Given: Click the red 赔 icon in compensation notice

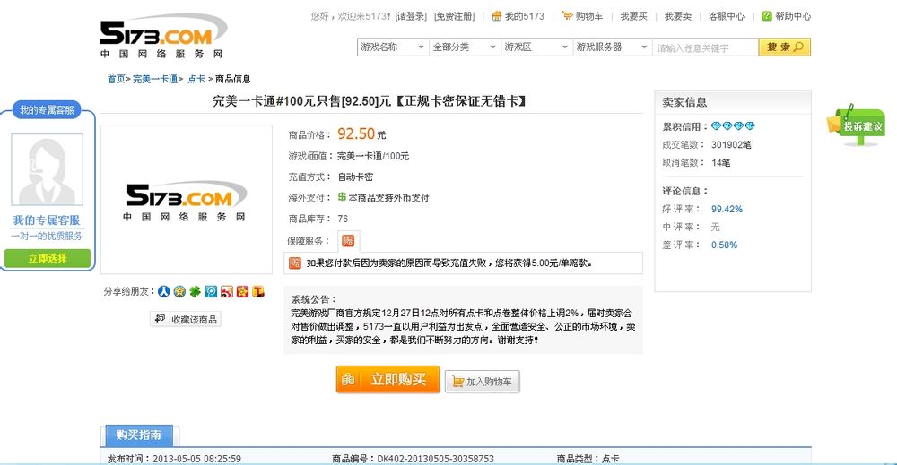Looking at the screenshot, I should click(x=294, y=263).
